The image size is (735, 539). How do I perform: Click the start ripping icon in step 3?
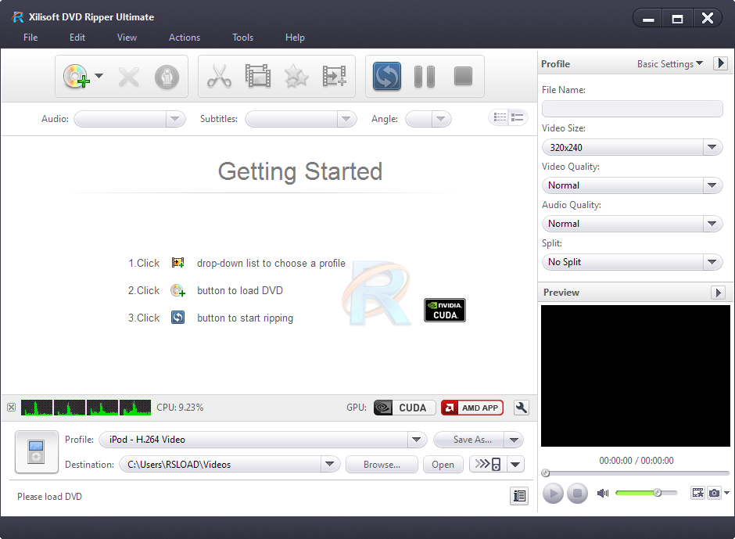(177, 318)
